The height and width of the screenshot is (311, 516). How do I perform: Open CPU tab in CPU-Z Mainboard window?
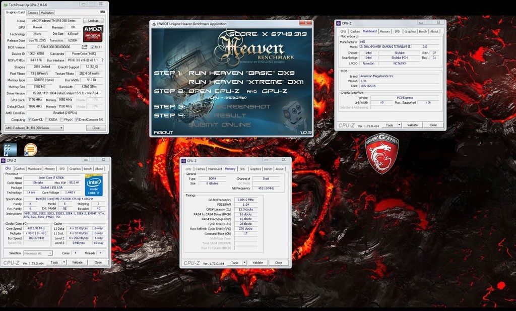click(343, 32)
